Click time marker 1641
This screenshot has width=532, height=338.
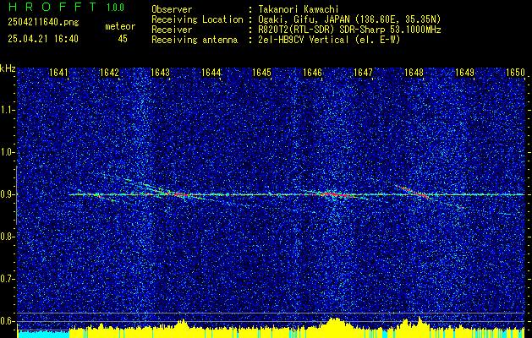click(x=58, y=73)
